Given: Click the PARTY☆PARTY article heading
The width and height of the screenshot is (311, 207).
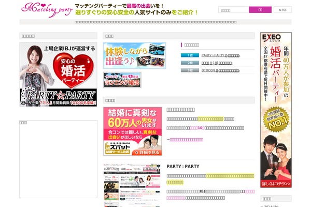Looking at the screenshot, I should (x=183, y=167).
